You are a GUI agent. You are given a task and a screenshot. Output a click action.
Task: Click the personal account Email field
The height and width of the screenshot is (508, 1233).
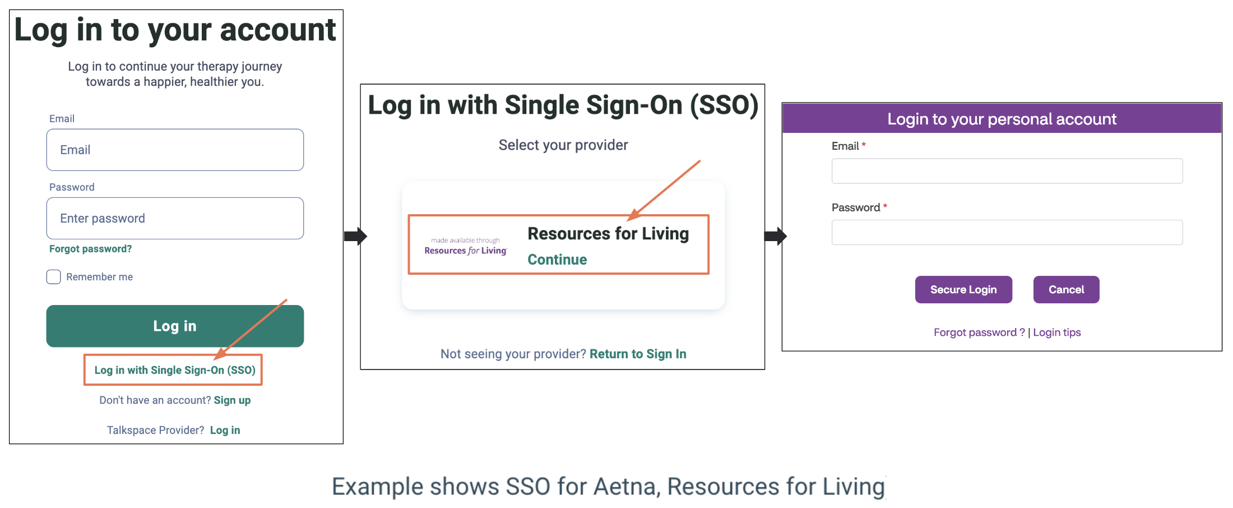[x=1007, y=171]
